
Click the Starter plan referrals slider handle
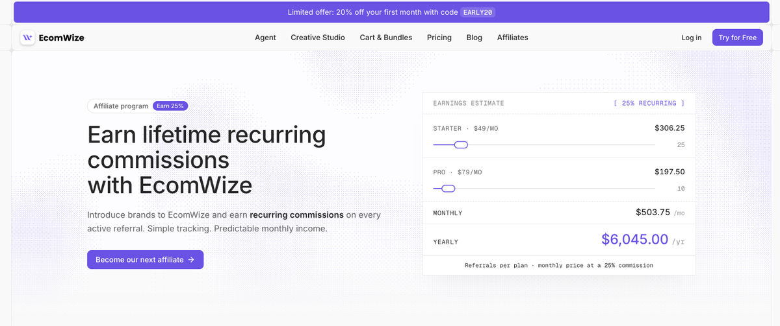[x=461, y=145]
